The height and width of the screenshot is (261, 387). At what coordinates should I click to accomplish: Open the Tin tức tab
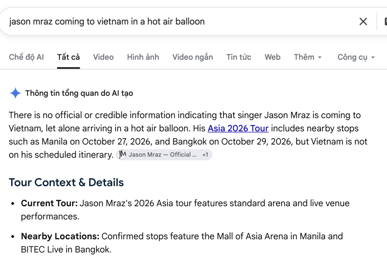[239, 57]
